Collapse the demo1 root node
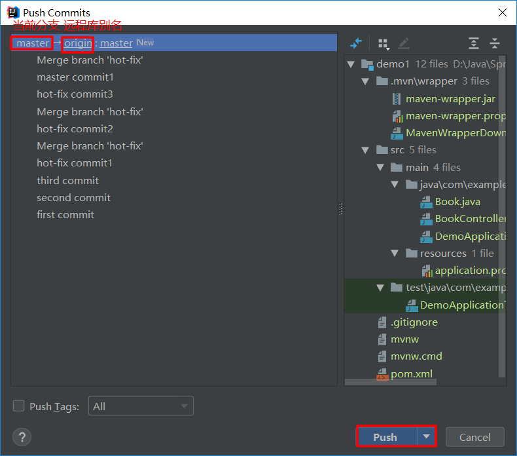Image resolution: width=517 pixels, height=456 pixels. (x=351, y=64)
